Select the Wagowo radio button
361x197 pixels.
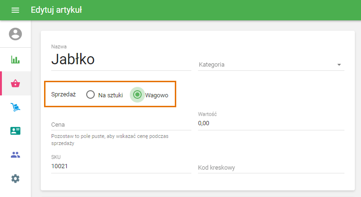pos(137,94)
